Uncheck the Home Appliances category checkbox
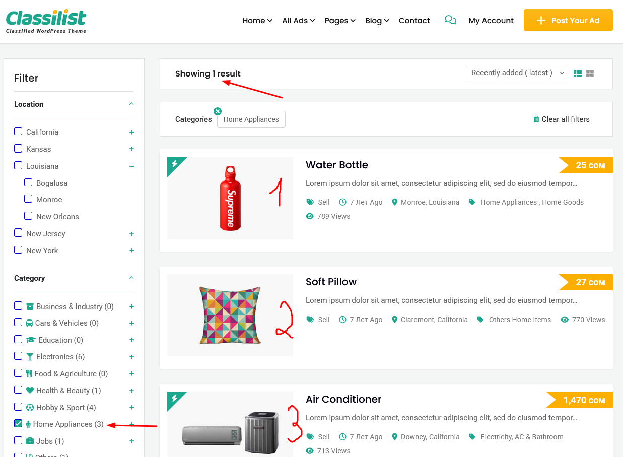Image resolution: width=623 pixels, height=457 pixels. coord(18,423)
